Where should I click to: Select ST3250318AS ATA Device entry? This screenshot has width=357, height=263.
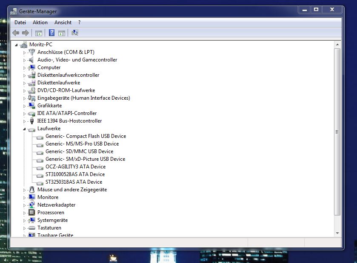pyautogui.click(x=74, y=182)
